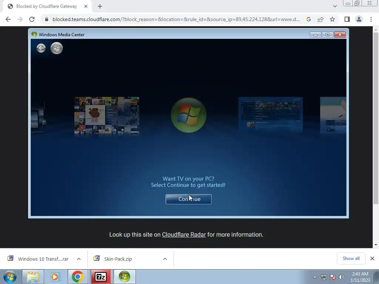Open tab search dropdown chevron

coord(335,6)
